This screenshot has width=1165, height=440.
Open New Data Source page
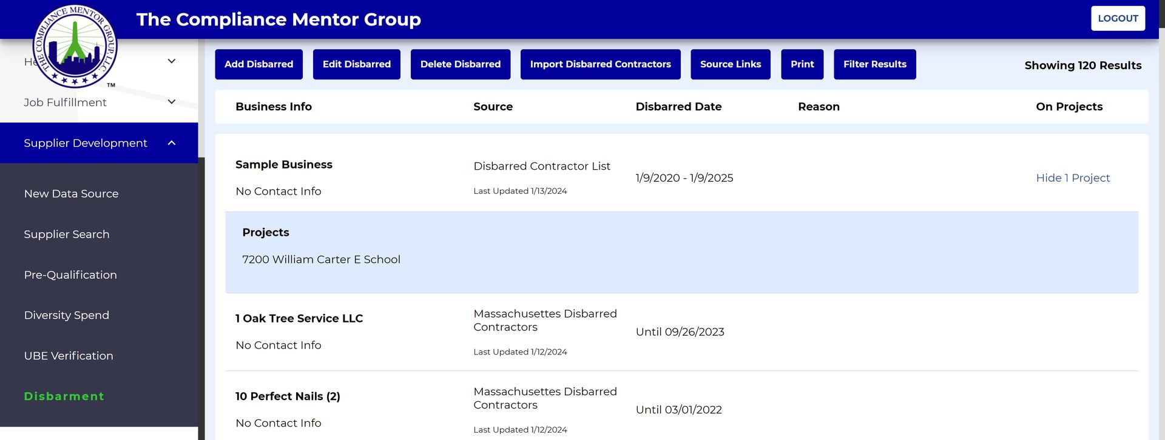71,194
